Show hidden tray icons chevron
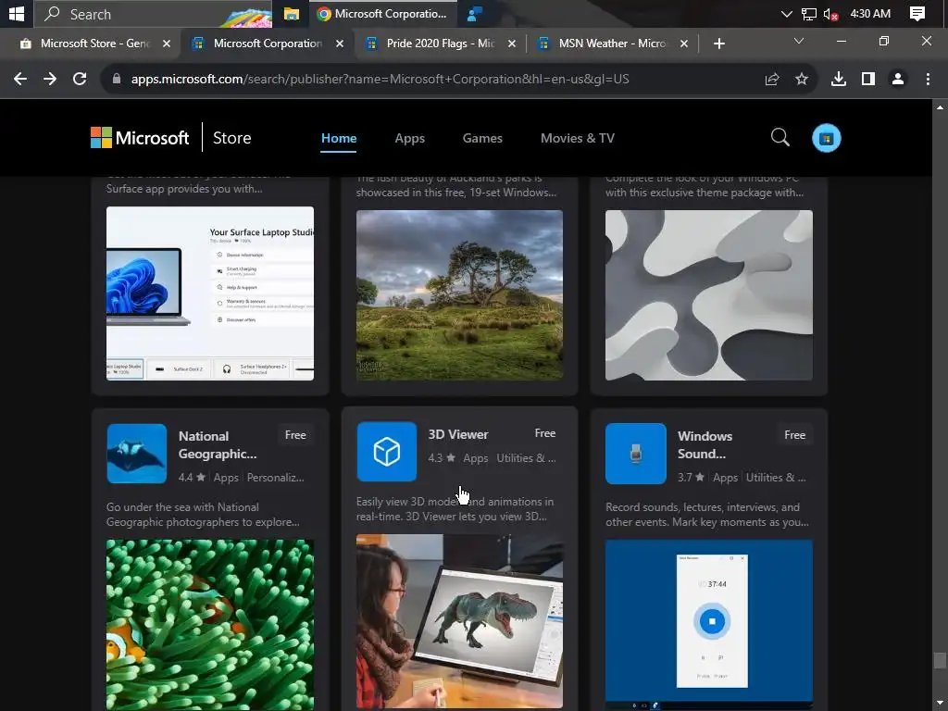The height and width of the screenshot is (711, 948). [786, 14]
